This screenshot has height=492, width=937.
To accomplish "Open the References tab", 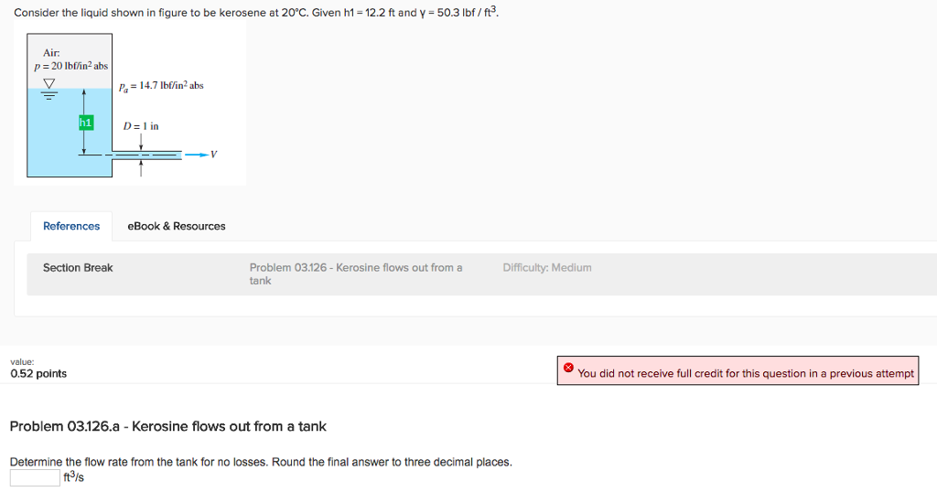I will (x=71, y=226).
